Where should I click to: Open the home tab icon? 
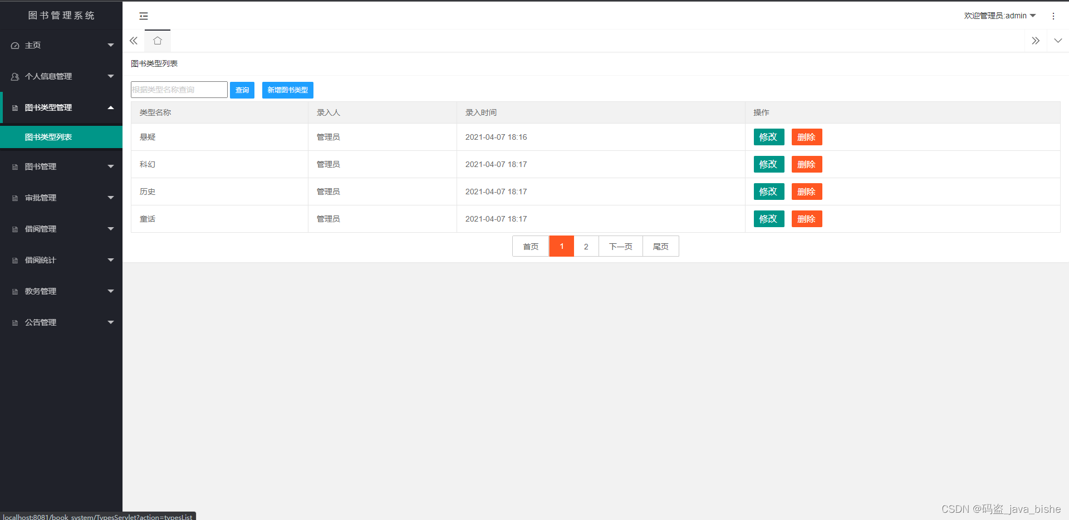(158, 41)
